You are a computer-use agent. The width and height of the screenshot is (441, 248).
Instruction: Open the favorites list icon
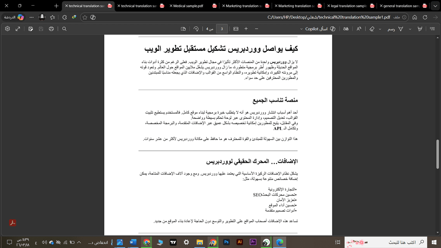(x=52, y=17)
